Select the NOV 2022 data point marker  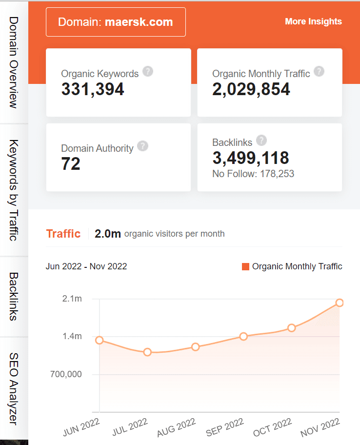tap(340, 303)
